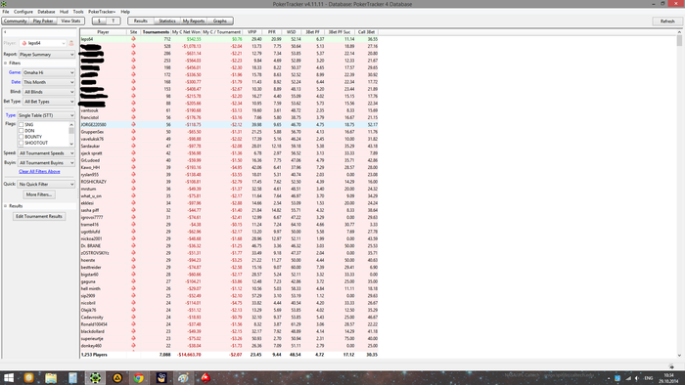
Task: Open the File menu
Action: 6,12
